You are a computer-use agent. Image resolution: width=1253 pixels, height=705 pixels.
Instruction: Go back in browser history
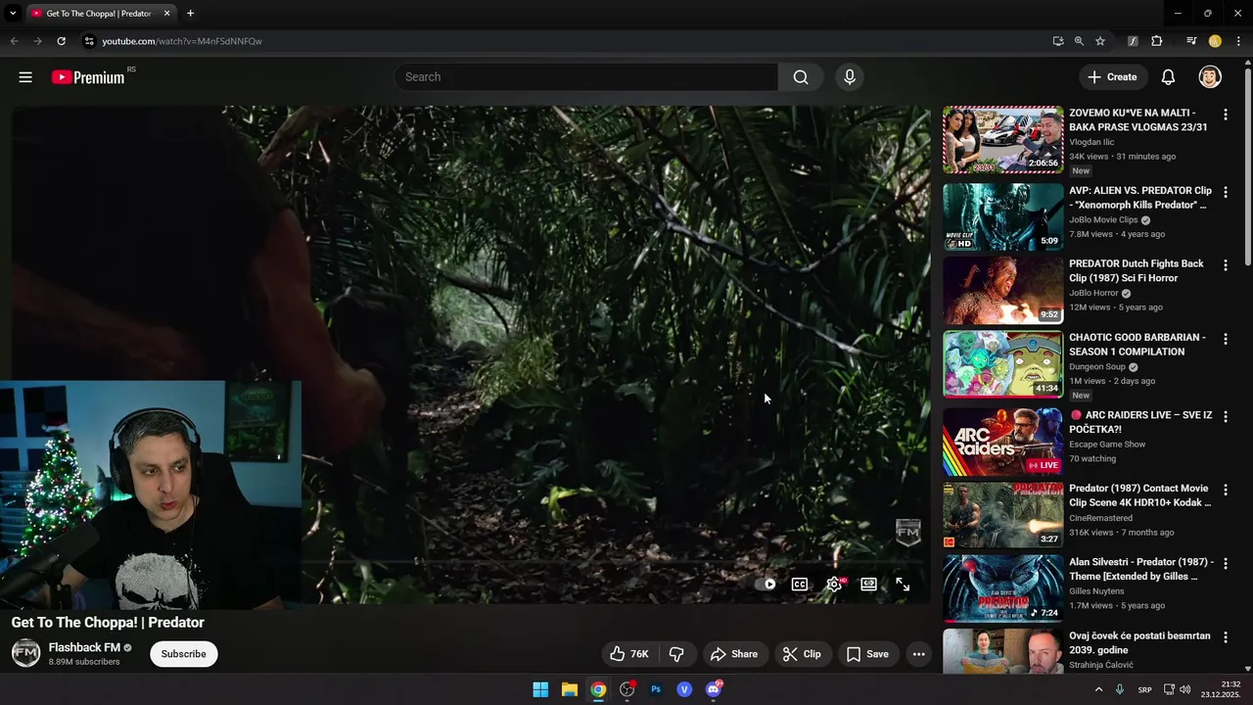click(14, 41)
